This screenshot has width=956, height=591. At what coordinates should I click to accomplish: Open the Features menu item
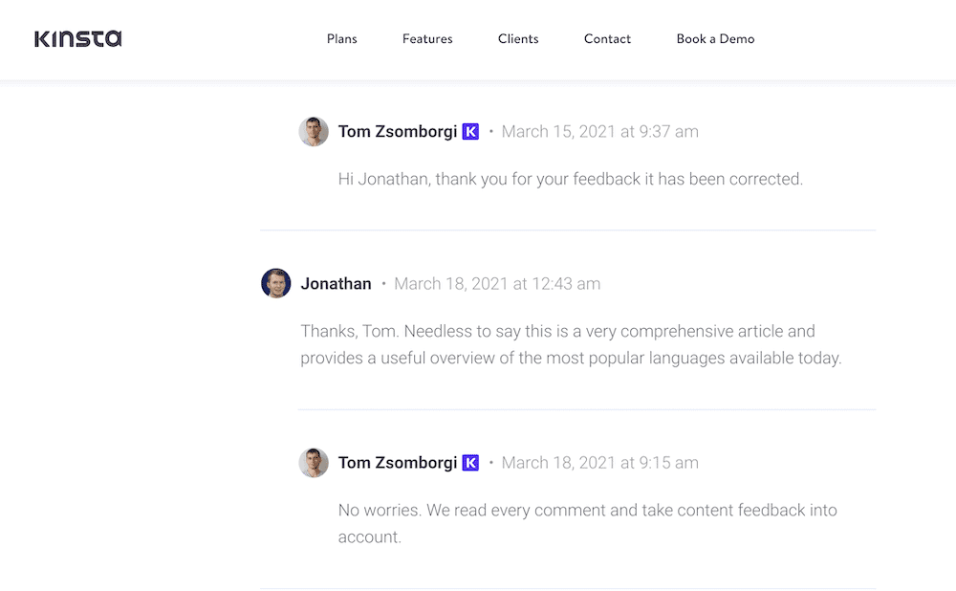pyautogui.click(x=427, y=39)
